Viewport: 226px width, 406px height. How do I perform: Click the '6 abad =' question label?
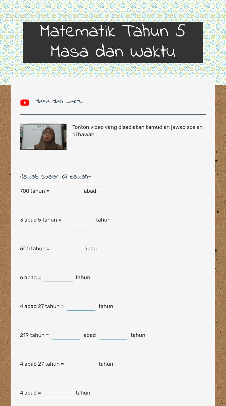(x=30, y=277)
